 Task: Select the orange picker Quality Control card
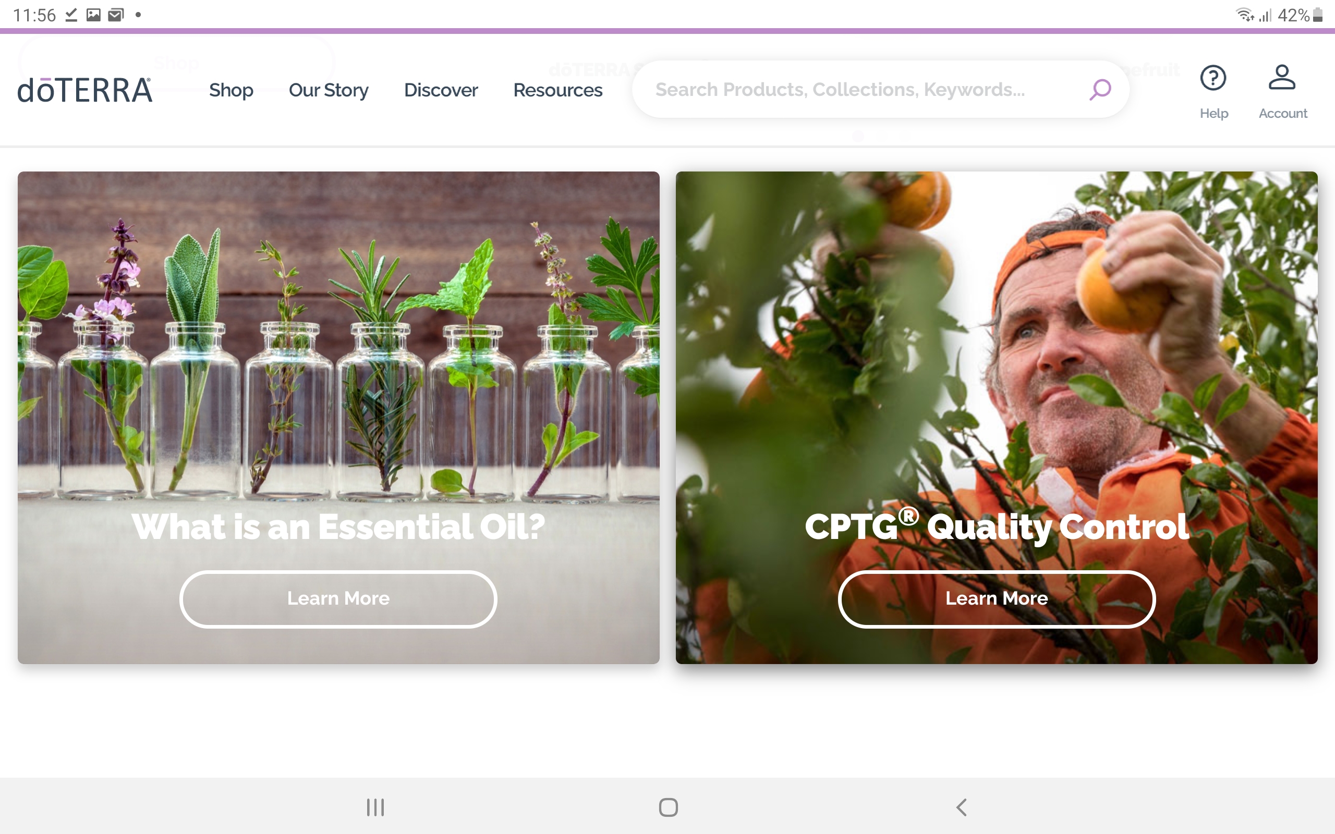996,418
